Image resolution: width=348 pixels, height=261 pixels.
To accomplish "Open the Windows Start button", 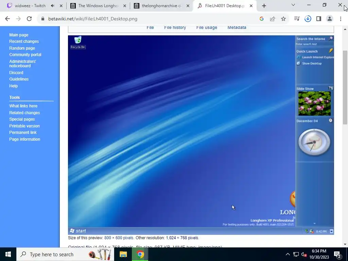I will click(8, 254).
